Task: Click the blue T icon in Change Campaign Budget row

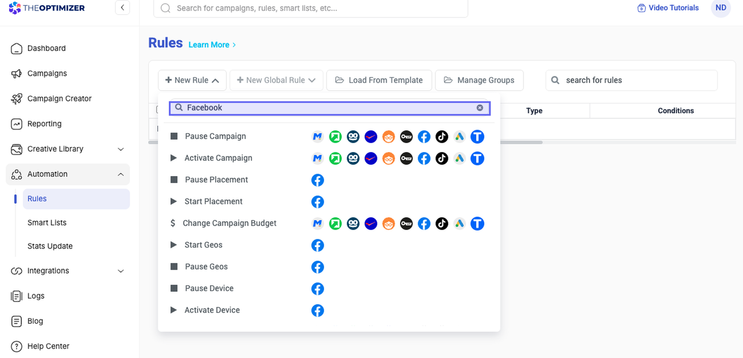Action: [477, 224]
